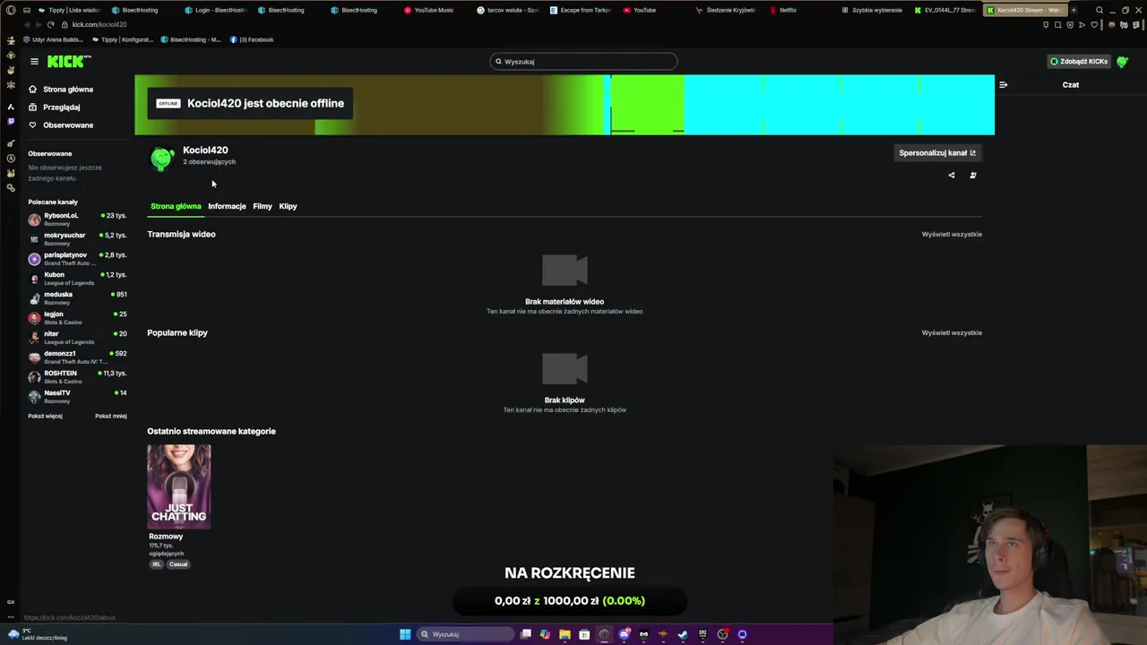
Task: Open the Tipply Konfigurat... bookmark
Action: click(x=123, y=40)
